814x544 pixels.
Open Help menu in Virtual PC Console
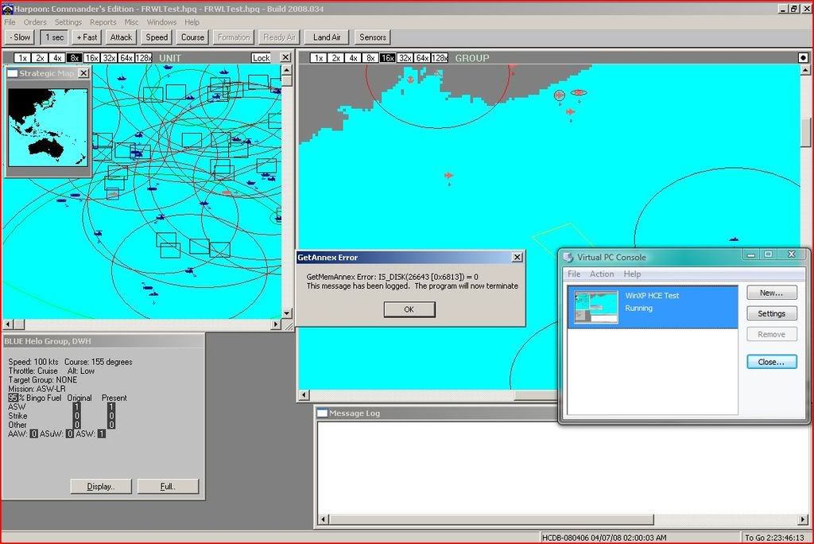pos(632,274)
